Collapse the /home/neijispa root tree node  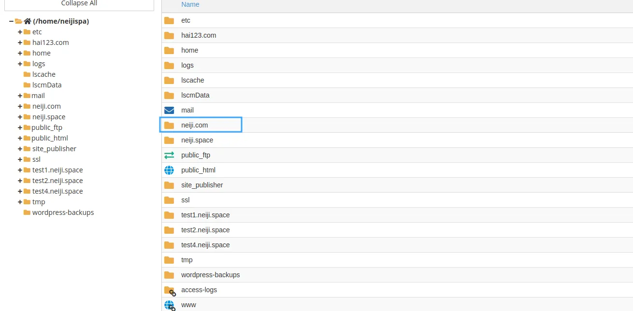click(11, 21)
